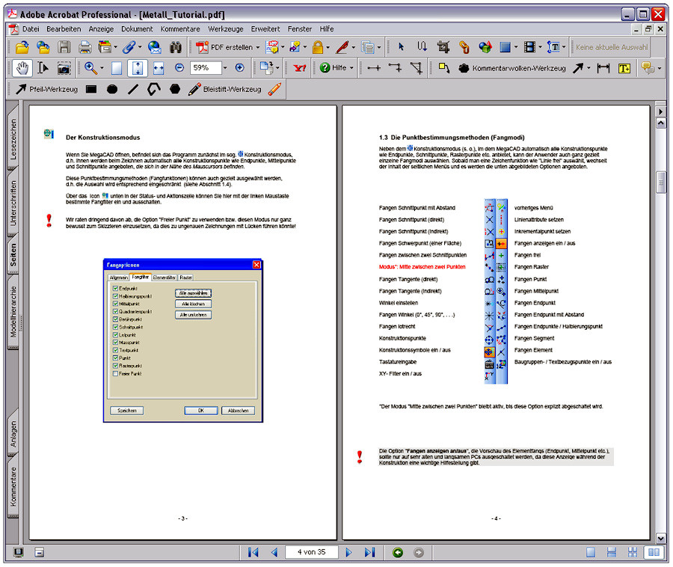
Task: Select the 3D tool with colored shapes
Action: pyautogui.click(x=485, y=47)
